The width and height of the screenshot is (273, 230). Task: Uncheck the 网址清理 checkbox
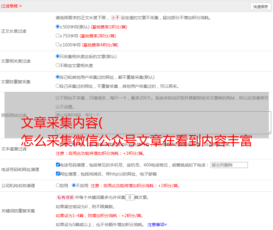click(58, 174)
